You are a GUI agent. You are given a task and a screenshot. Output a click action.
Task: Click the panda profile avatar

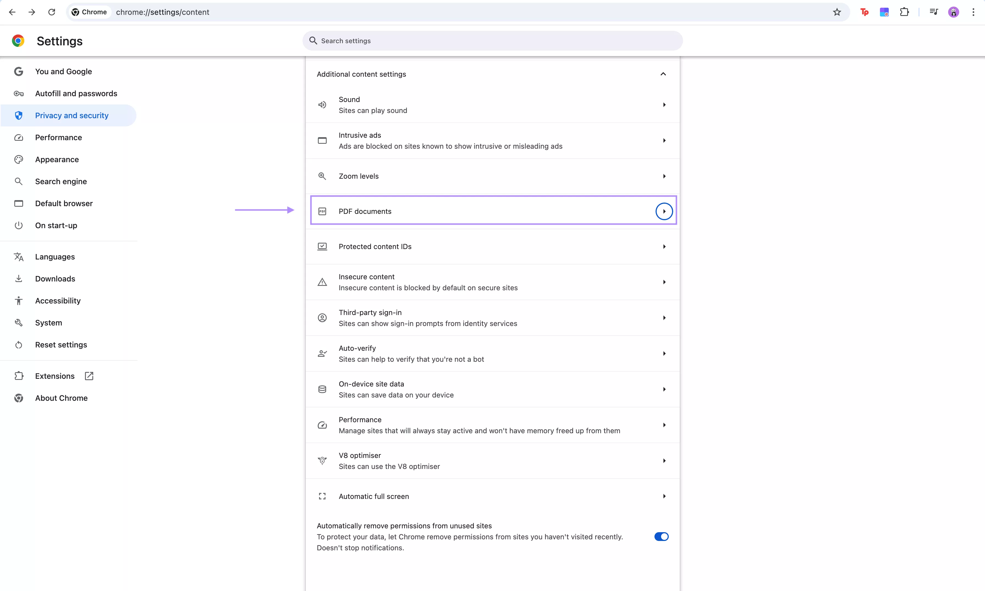point(954,12)
